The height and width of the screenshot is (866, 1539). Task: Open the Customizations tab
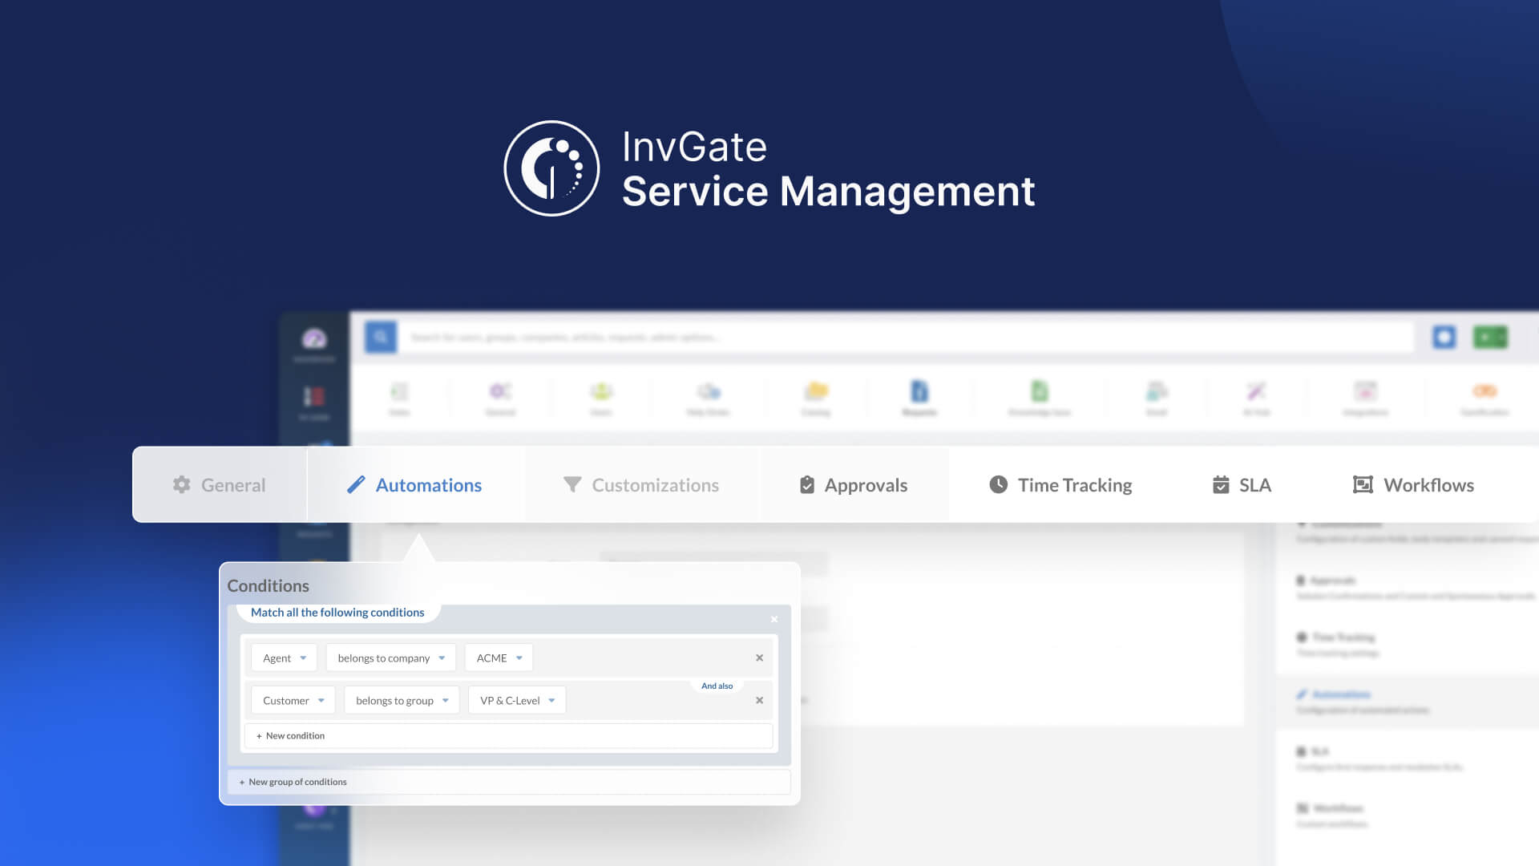pyautogui.click(x=641, y=485)
